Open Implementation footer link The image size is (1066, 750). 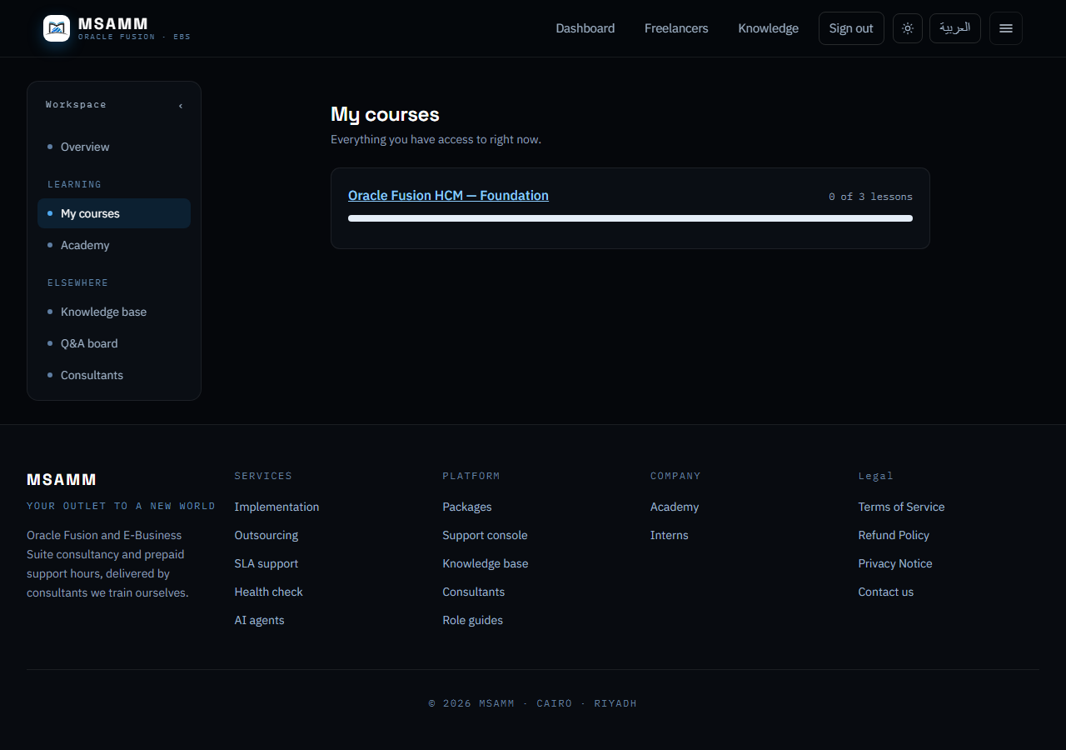pos(276,507)
